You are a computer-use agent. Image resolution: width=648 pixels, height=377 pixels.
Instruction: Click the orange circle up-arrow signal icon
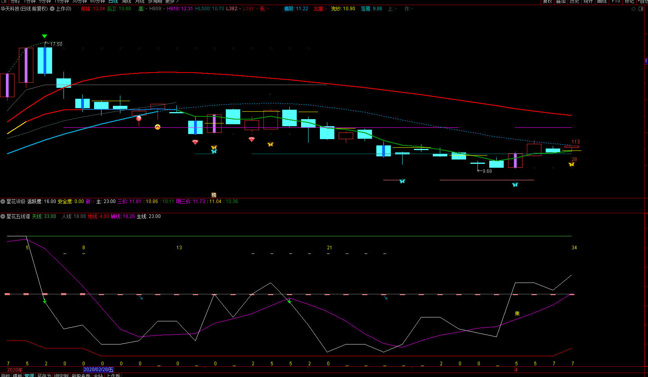[158, 127]
